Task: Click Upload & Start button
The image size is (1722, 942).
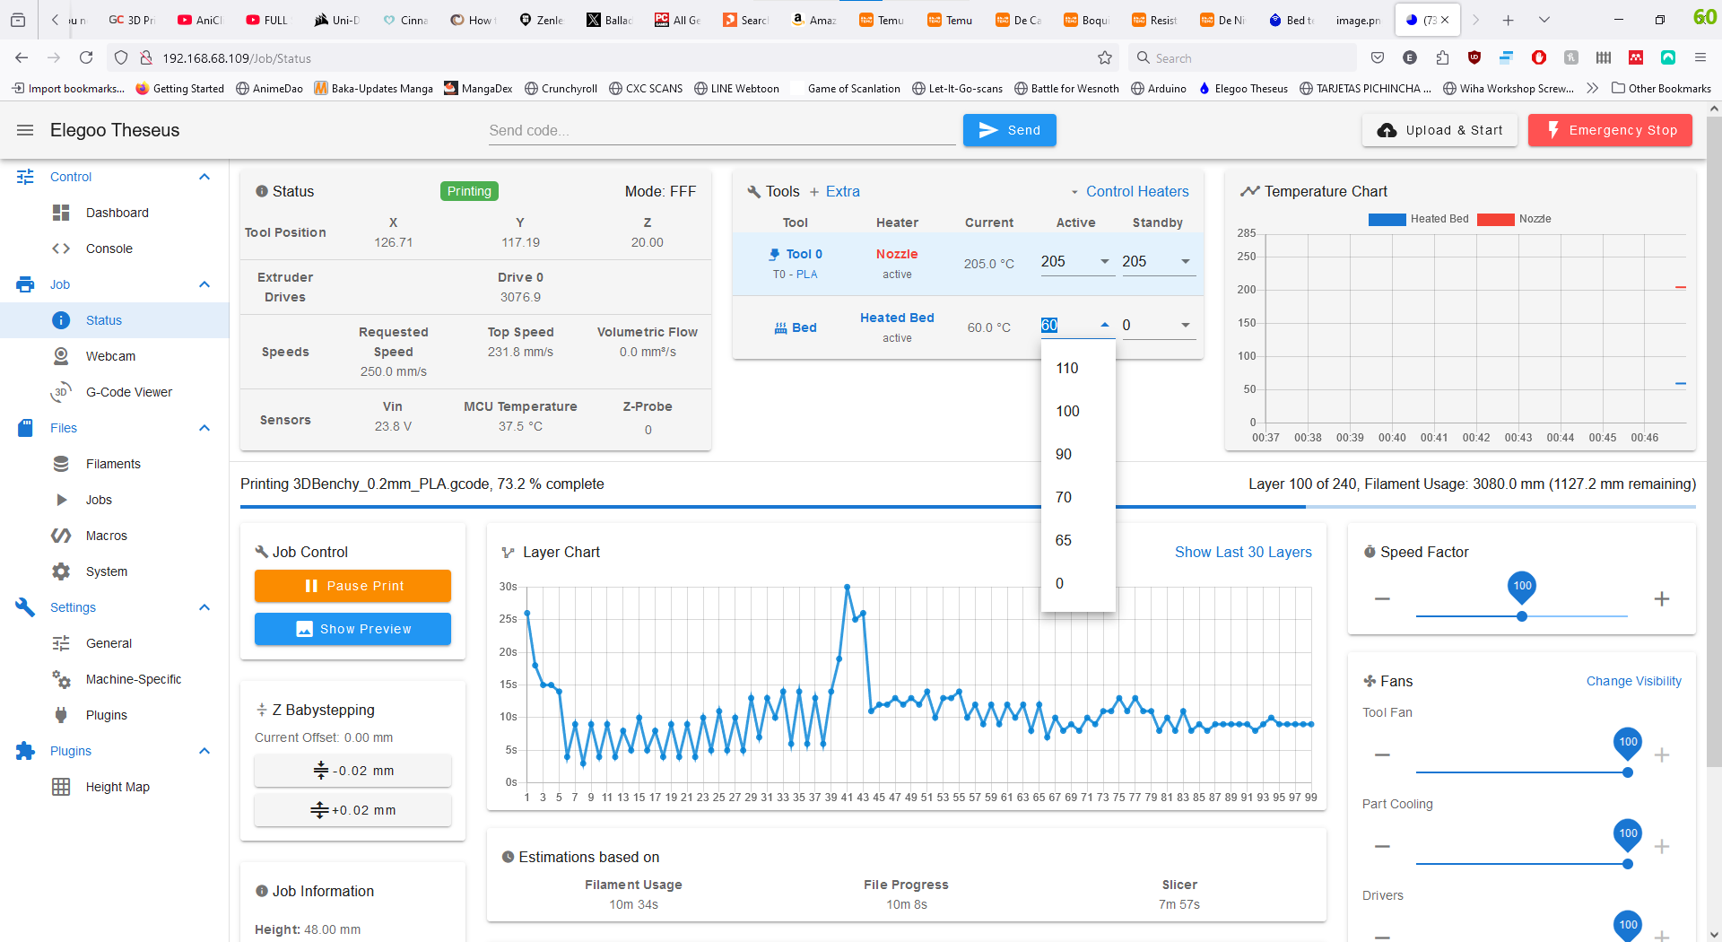Action: (1439, 130)
